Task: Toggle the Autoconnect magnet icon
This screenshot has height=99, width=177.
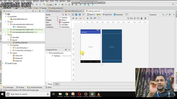Action: pyautogui.click(x=76, y=18)
